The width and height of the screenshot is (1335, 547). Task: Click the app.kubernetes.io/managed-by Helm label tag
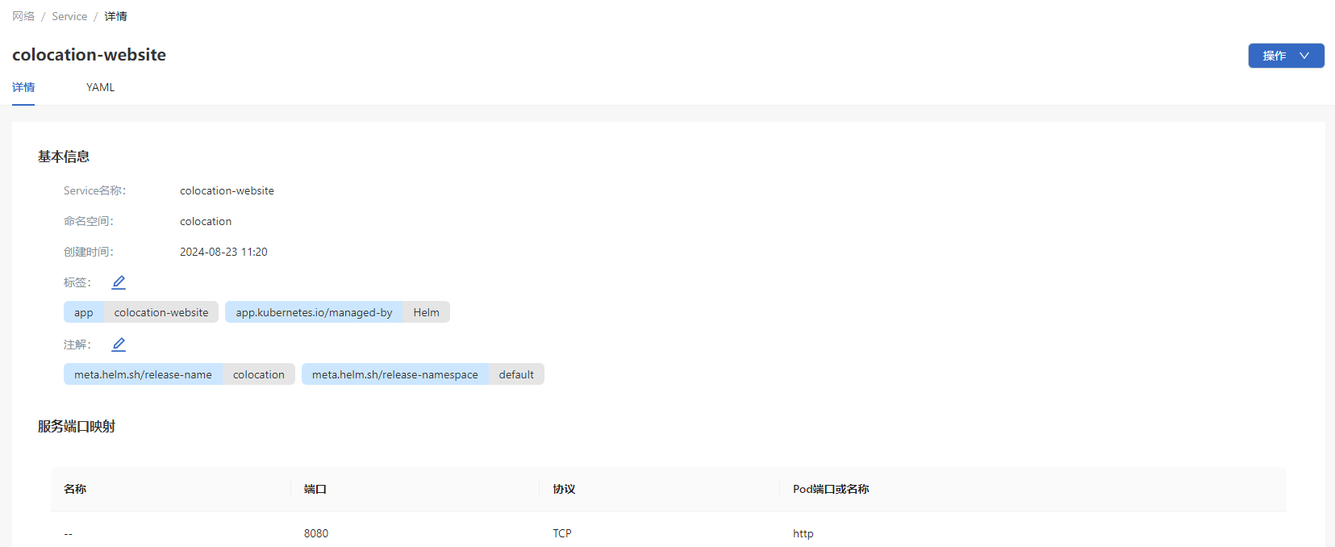337,312
